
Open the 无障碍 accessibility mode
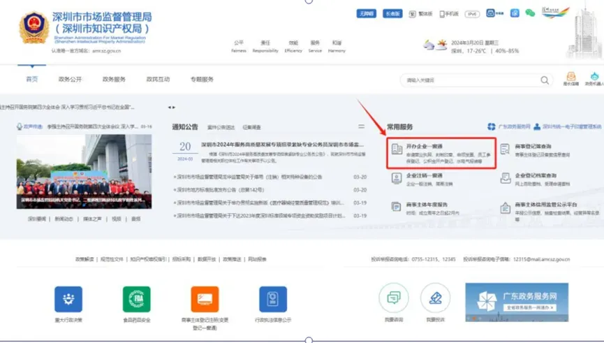pos(366,13)
